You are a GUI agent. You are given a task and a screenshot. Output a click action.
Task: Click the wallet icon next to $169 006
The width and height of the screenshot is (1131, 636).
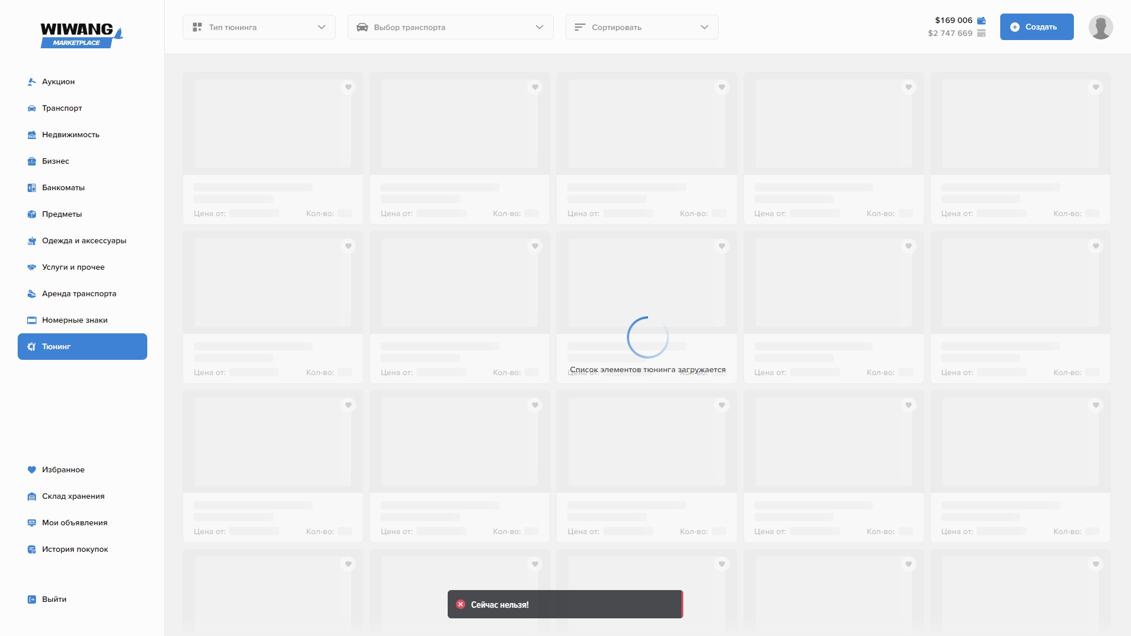tap(981, 21)
